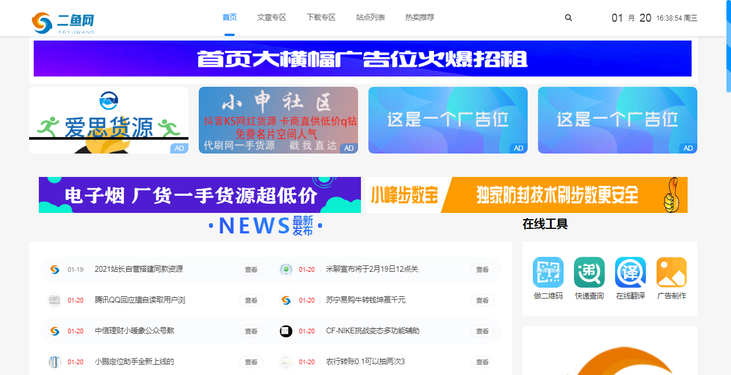
Task: Click avatar icon beside 苏宁易购牛转钱坤赢千元
Action: click(x=286, y=300)
